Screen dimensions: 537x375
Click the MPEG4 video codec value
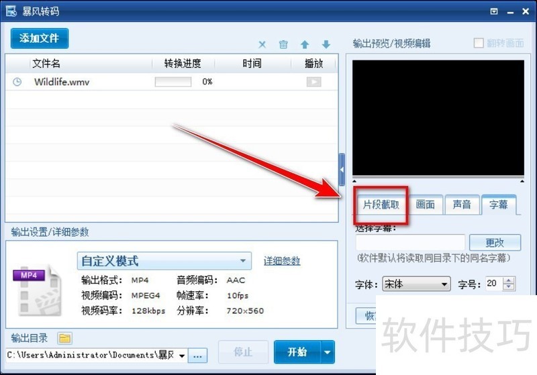click(x=146, y=296)
